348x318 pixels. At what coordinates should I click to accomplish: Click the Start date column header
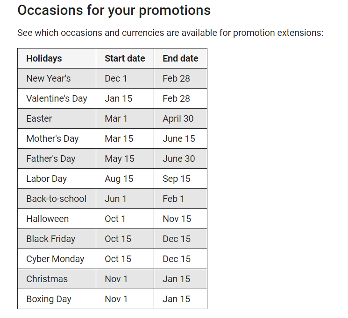(x=125, y=58)
